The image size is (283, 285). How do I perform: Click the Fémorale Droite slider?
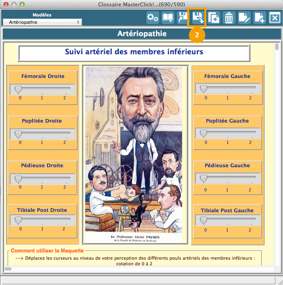tap(42, 89)
